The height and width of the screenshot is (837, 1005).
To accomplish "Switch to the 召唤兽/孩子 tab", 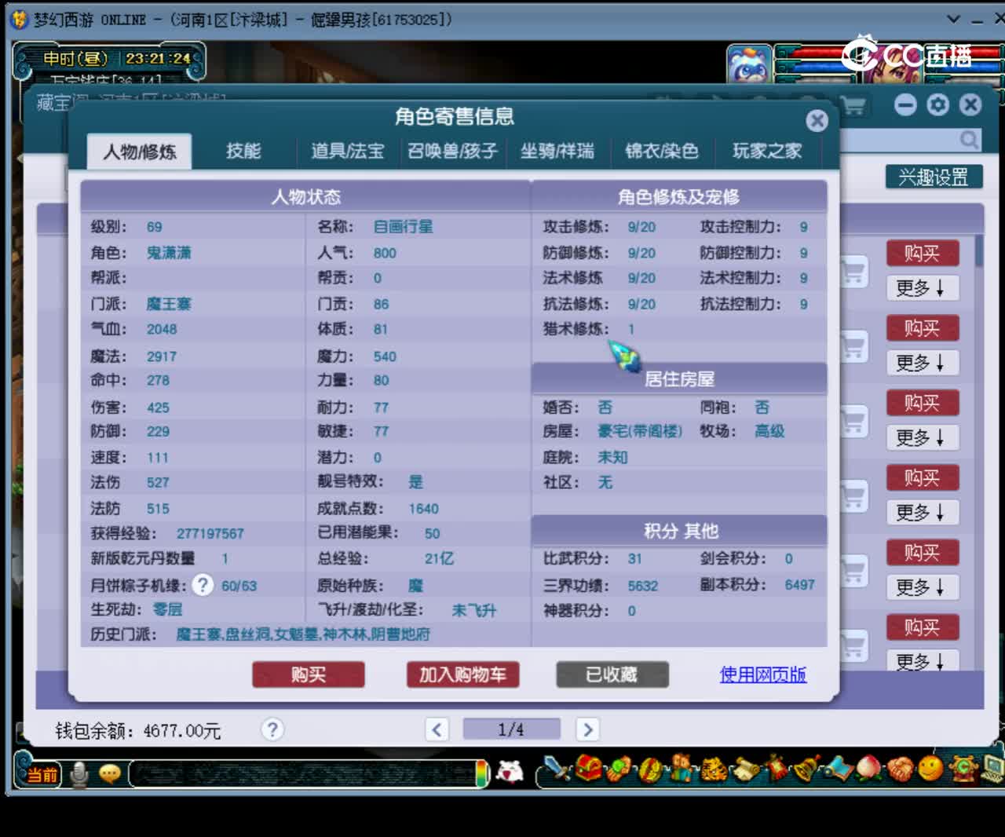I will tap(452, 151).
